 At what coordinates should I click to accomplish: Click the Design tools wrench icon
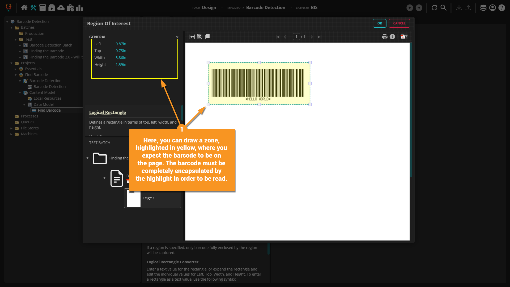point(33,8)
